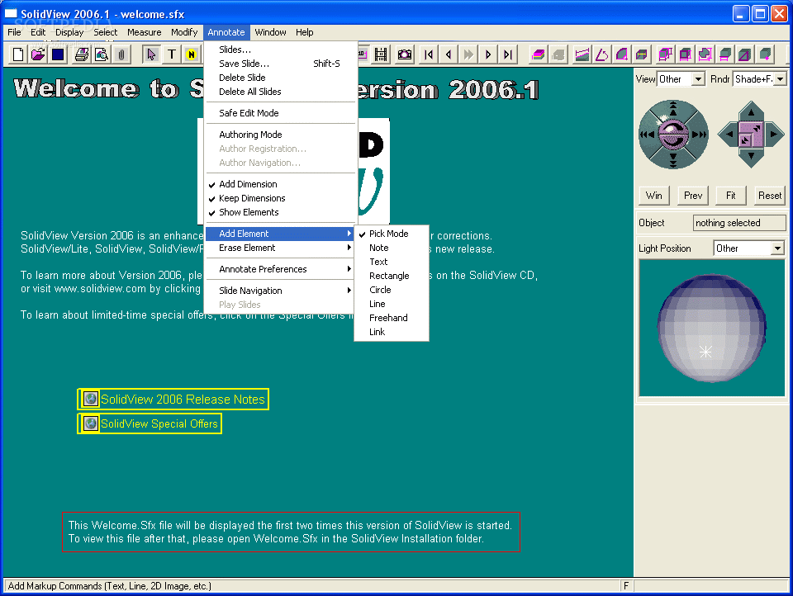
Task: Click the New document toolbar icon
Action: pyautogui.click(x=18, y=54)
